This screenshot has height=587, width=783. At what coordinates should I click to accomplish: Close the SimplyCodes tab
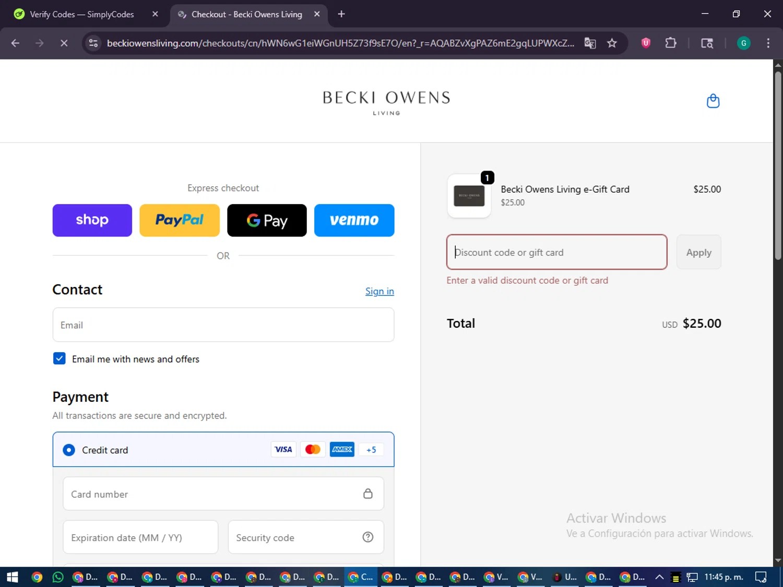[x=155, y=14]
